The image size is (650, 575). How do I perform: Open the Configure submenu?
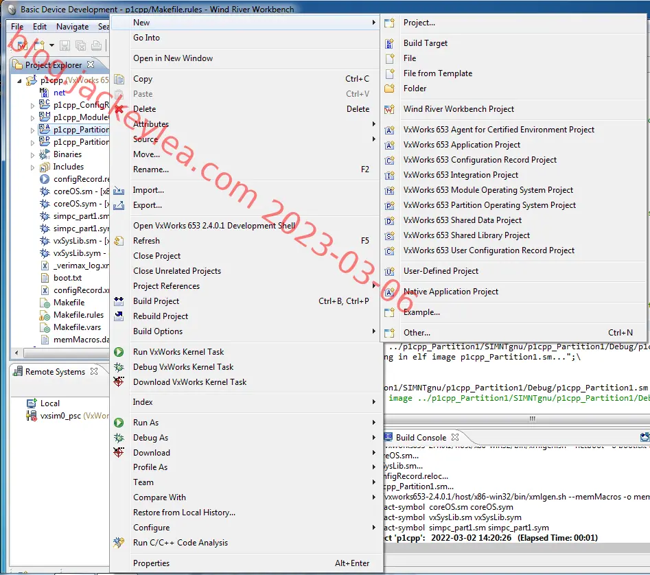click(x=254, y=528)
